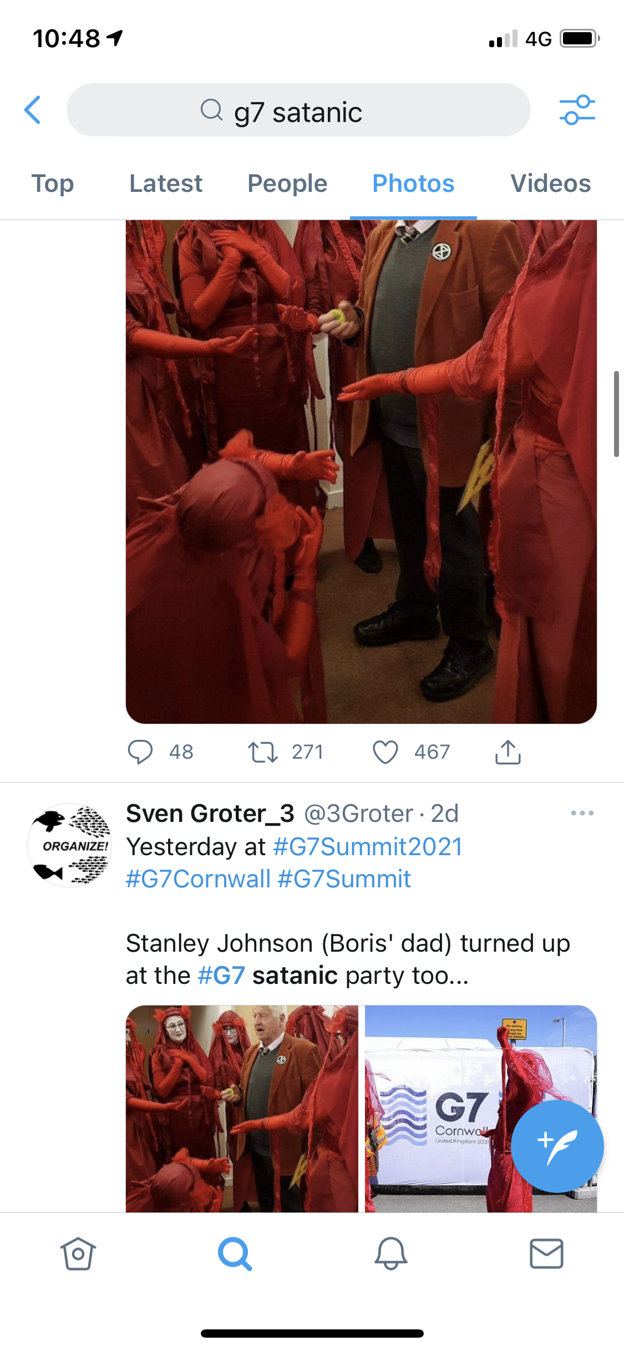Open the search filter settings icon
This screenshot has width=624, height=1351.
[x=577, y=110]
